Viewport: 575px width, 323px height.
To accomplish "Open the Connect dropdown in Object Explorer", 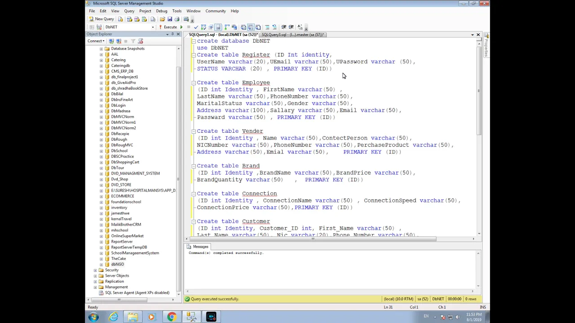I will point(96,41).
